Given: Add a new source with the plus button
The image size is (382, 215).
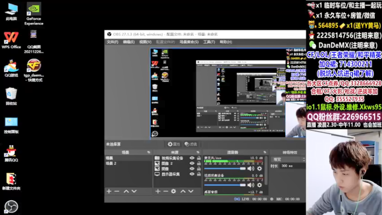Looking at the screenshot, I should (x=158, y=192).
